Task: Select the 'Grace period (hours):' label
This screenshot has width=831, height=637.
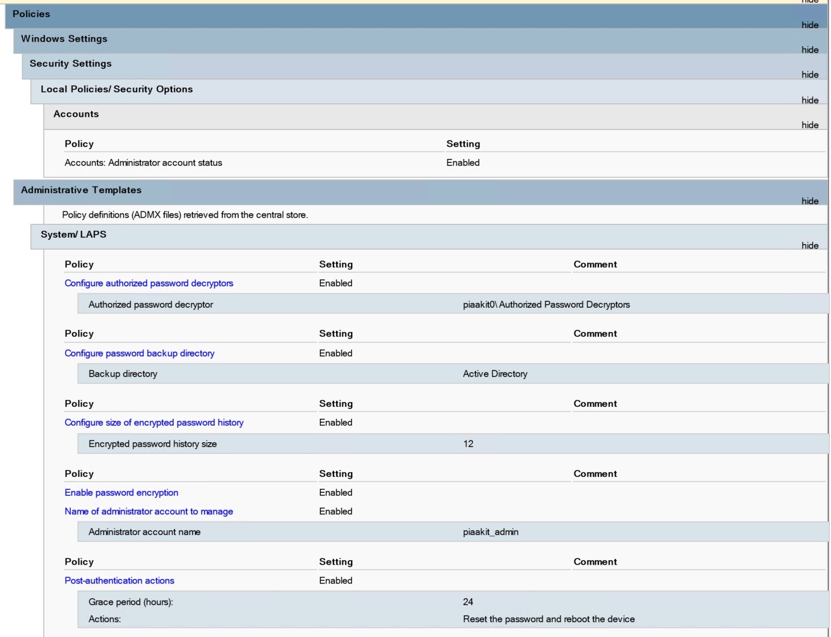Action: click(131, 602)
